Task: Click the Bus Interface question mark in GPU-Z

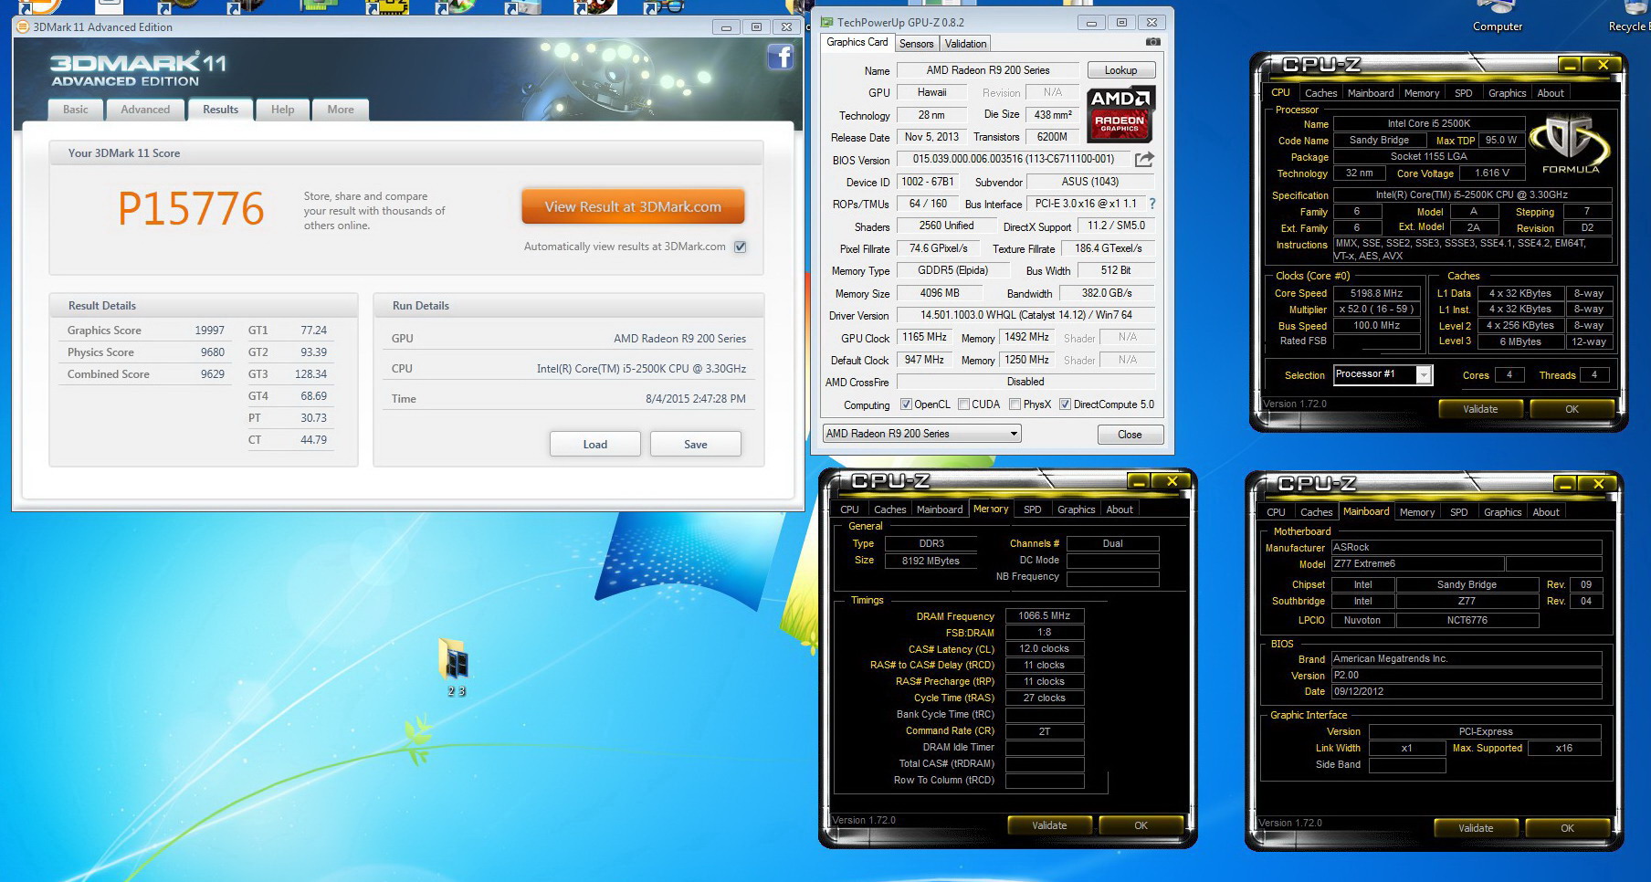Action: [x=1152, y=204]
